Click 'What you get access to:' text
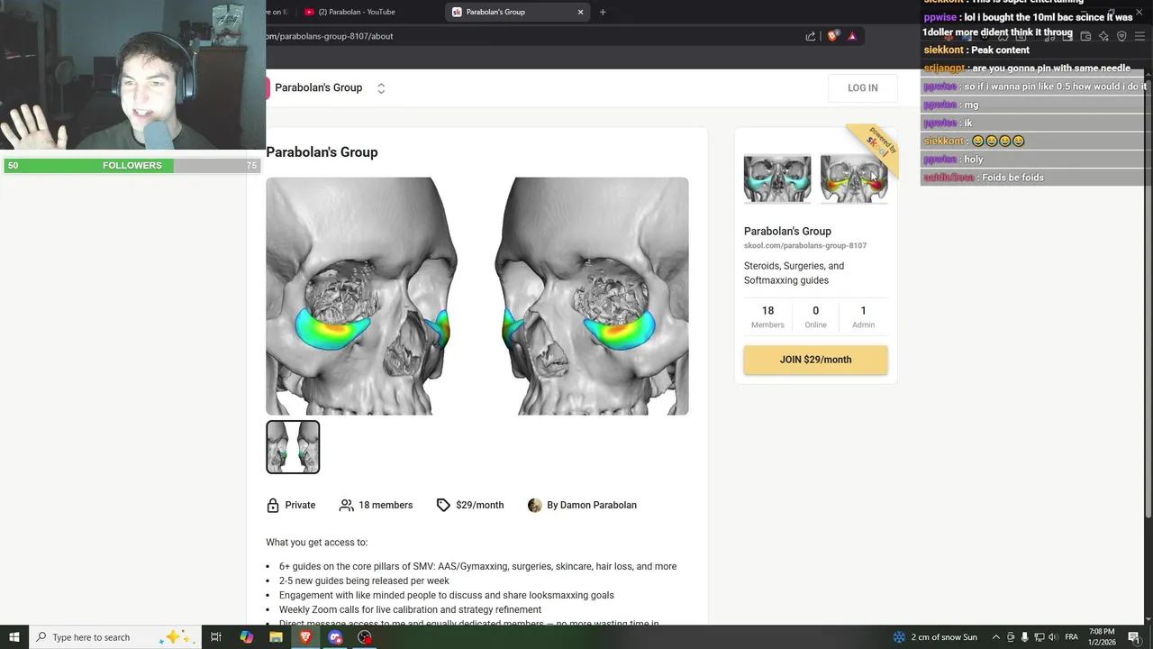 (x=317, y=543)
